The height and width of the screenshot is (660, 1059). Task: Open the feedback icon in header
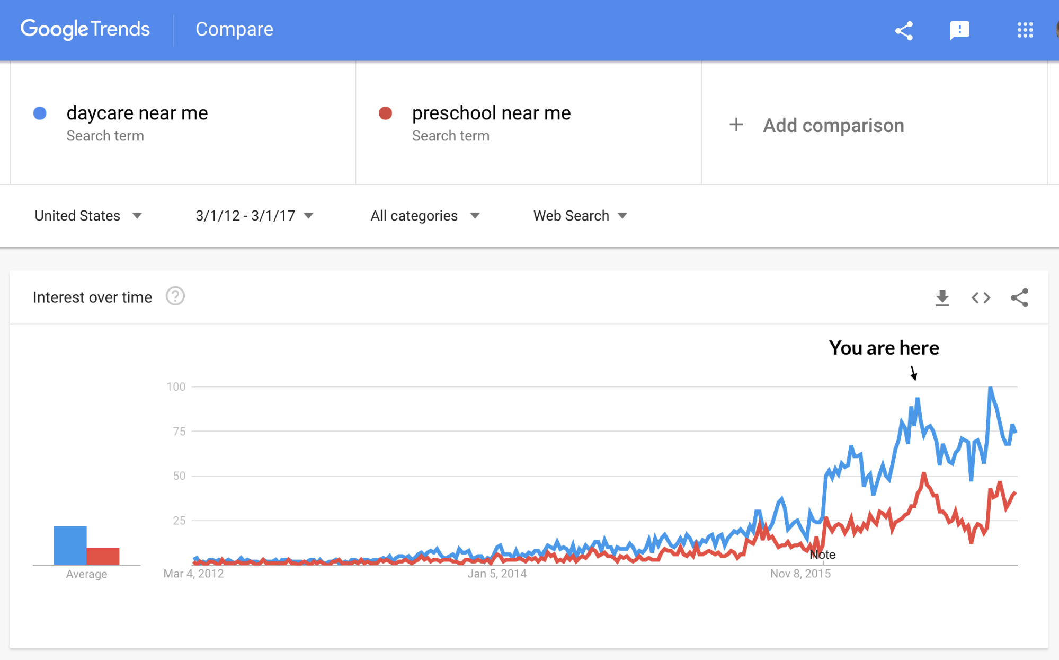[959, 31]
